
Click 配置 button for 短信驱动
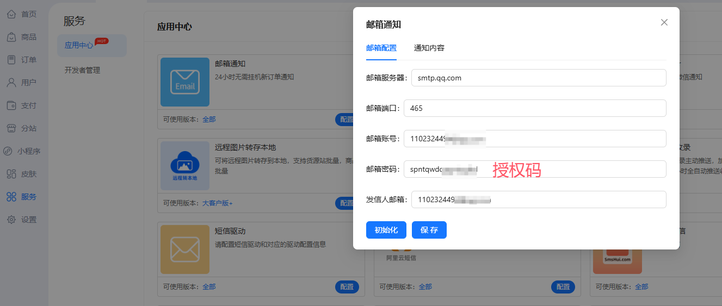tap(347, 287)
